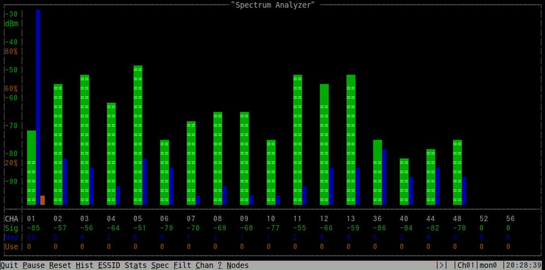This screenshot has width=545, height=270.
Task: Open the Hist view
Action: point(84,265)
